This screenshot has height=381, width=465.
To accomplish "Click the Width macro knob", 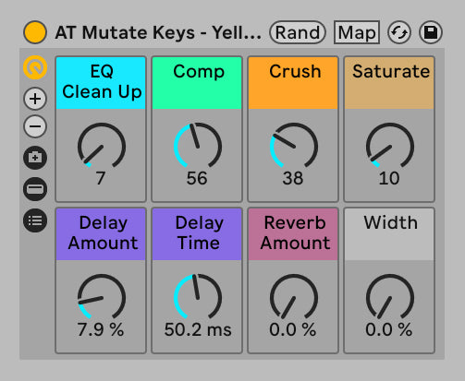I will (390, 297).
